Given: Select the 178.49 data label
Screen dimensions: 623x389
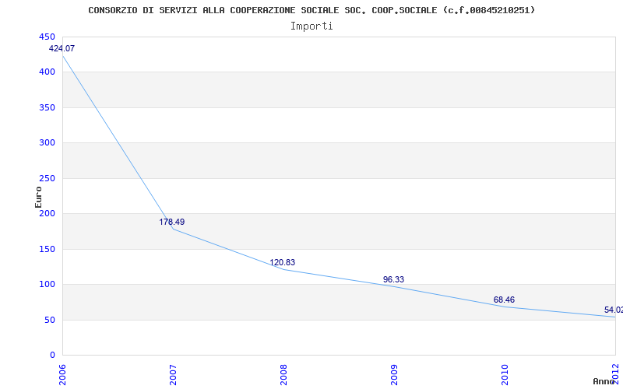Looking at the screenshot, I should click(172, 222).
